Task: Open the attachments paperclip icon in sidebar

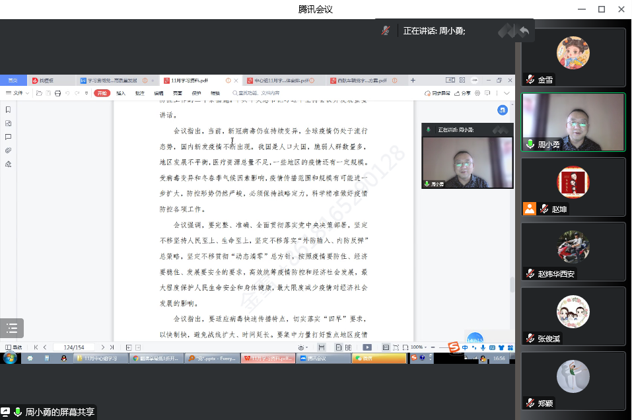Action: (9, 151)
